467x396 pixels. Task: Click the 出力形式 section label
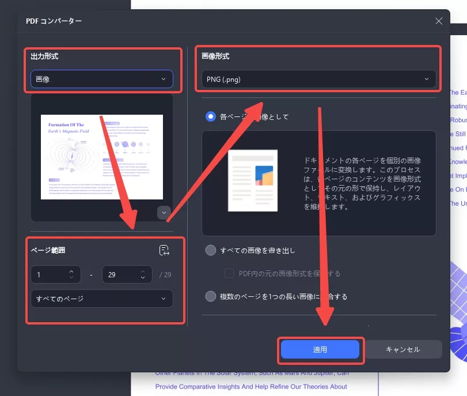point(44,56)
